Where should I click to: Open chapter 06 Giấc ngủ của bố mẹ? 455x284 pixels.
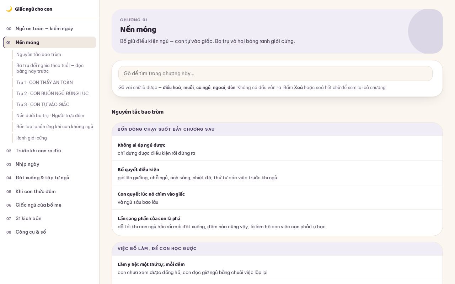(49, 205)
